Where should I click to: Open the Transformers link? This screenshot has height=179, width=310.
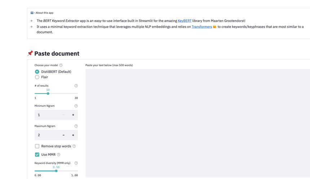coord(201,27)
